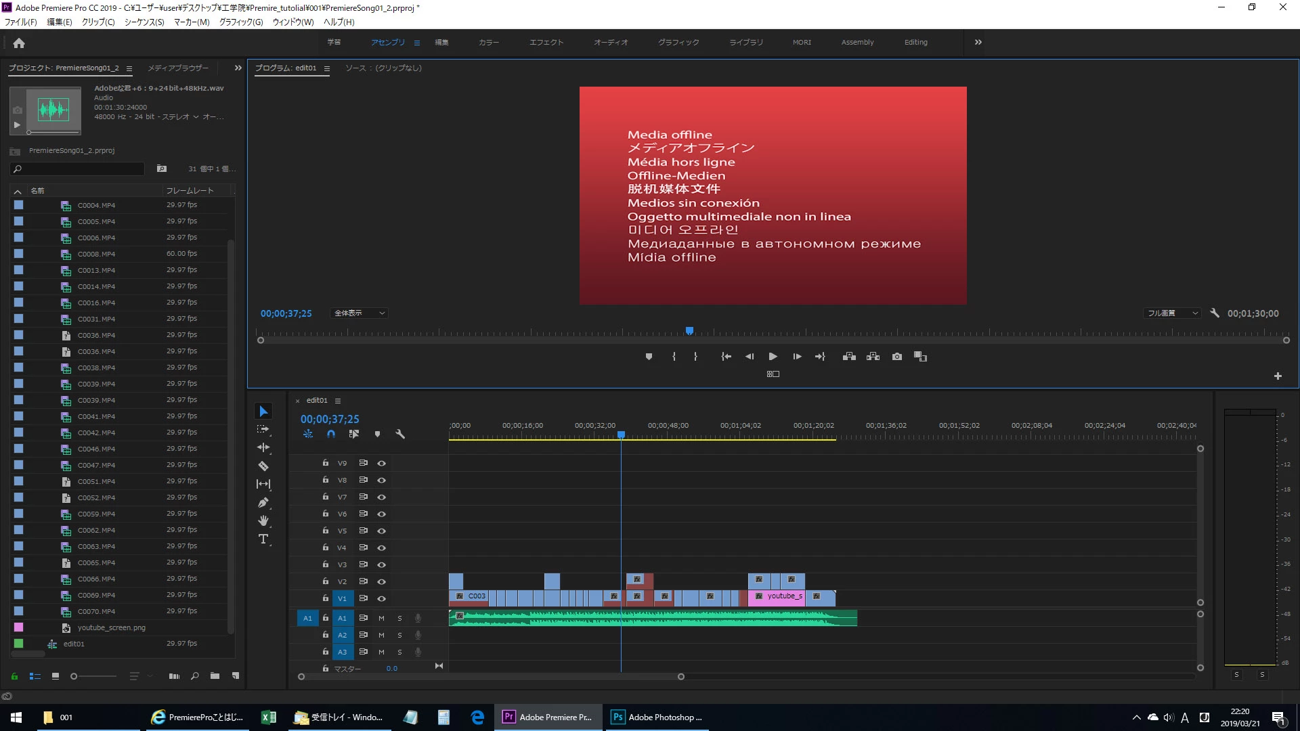Hide the V2 track with eye icon
This screenshot has width=1300, height=731.
pos(381,581)
